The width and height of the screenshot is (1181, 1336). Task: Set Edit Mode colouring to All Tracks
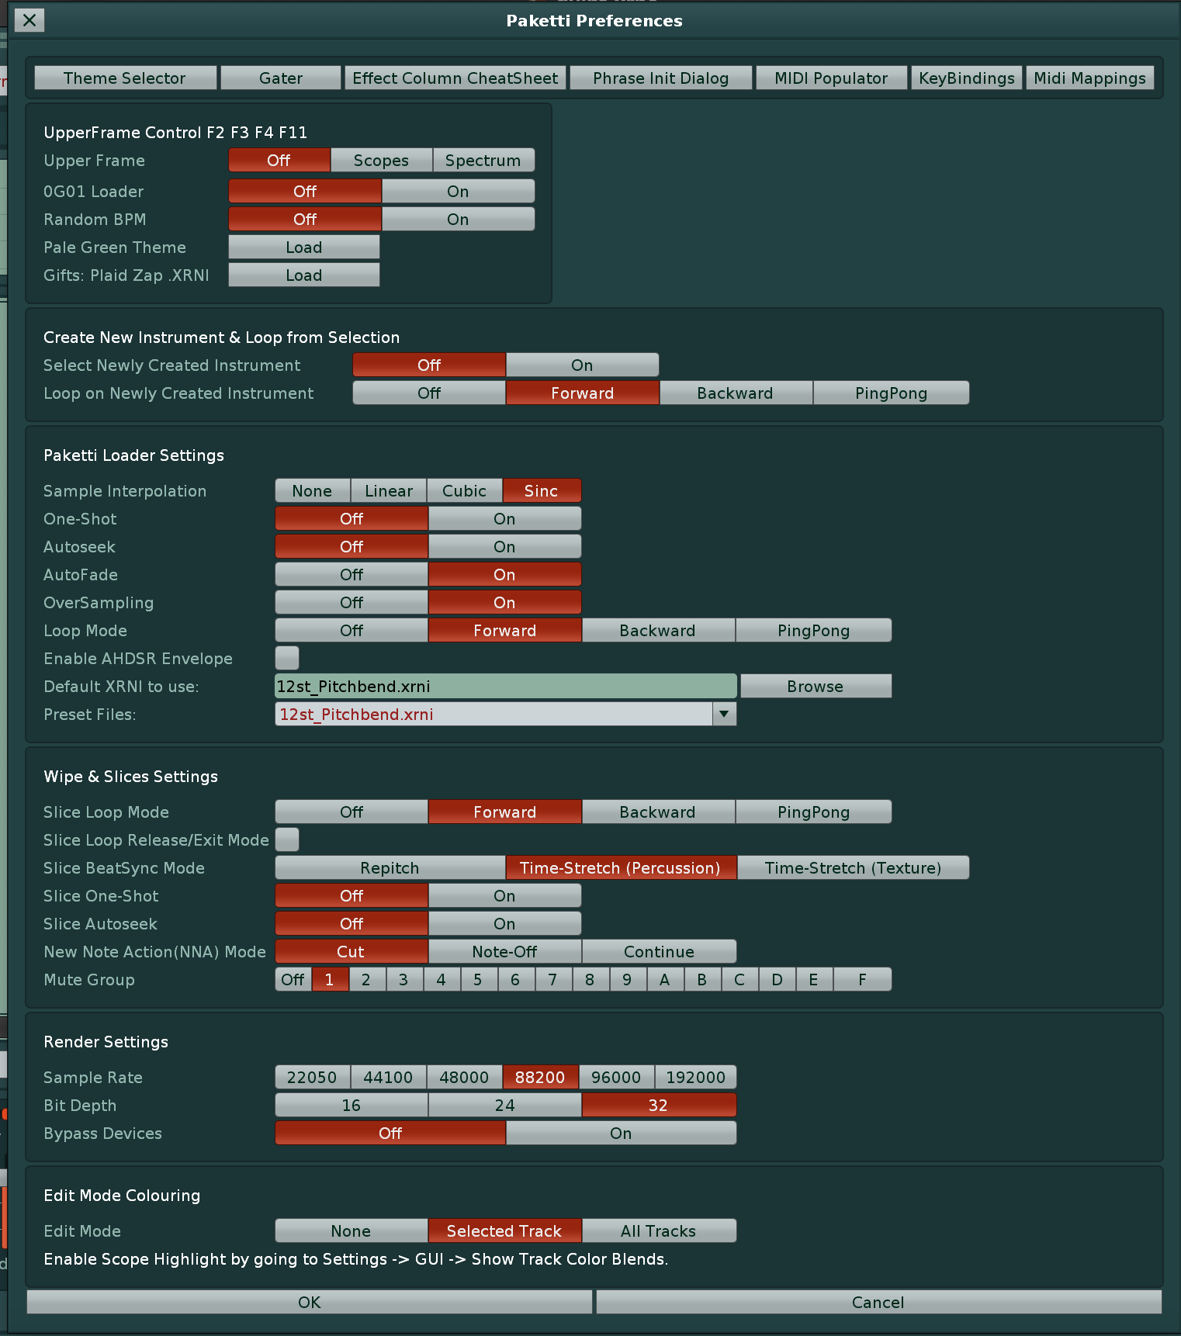pyautogui.click(x=658, y=1230)
